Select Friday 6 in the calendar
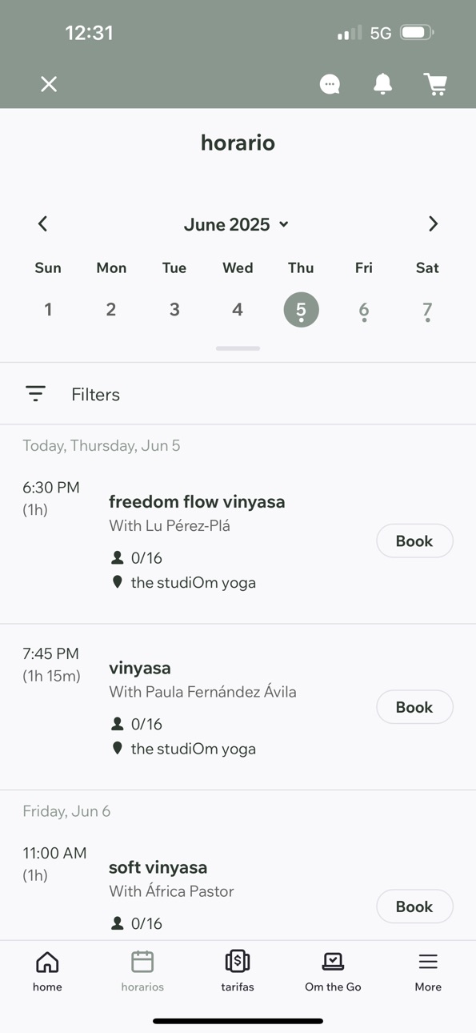476x1033 pixels. tap(364, 310)
